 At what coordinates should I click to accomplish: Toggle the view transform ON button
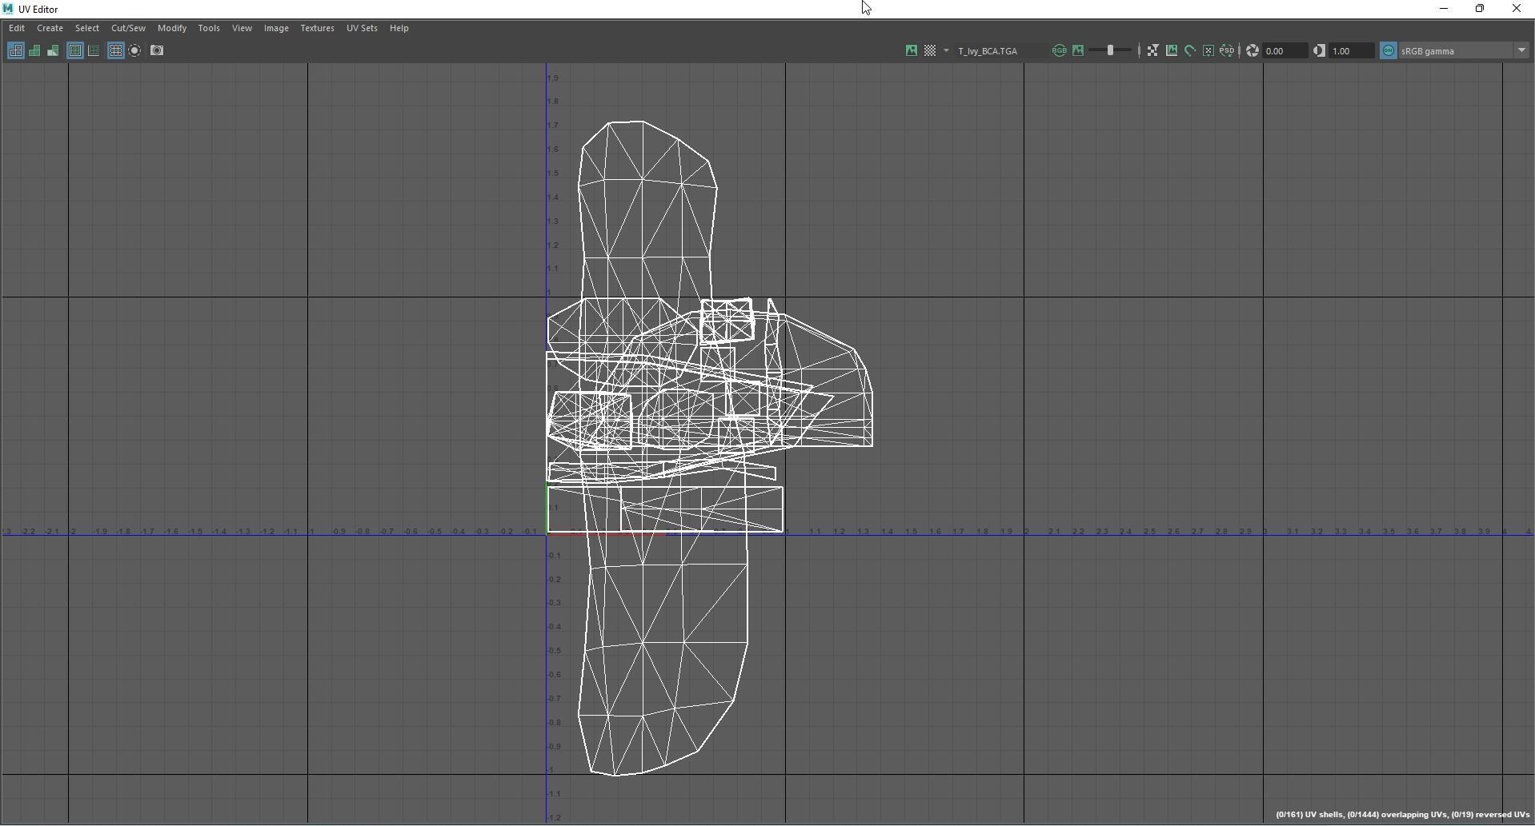[x=1389, y=50]
